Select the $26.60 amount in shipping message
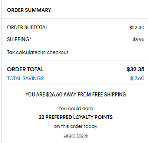 tap(54, 95)
